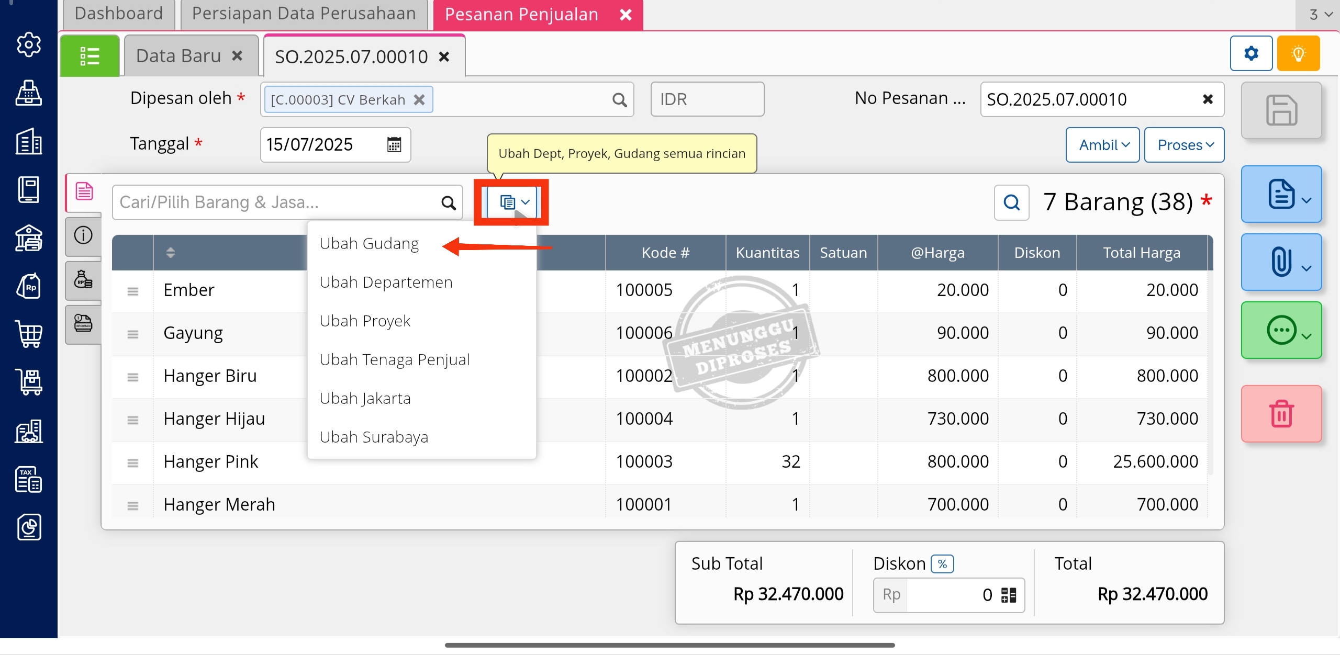Click the green list view icon
This screenshot has height=655, width=1340.
coord(90,56)
